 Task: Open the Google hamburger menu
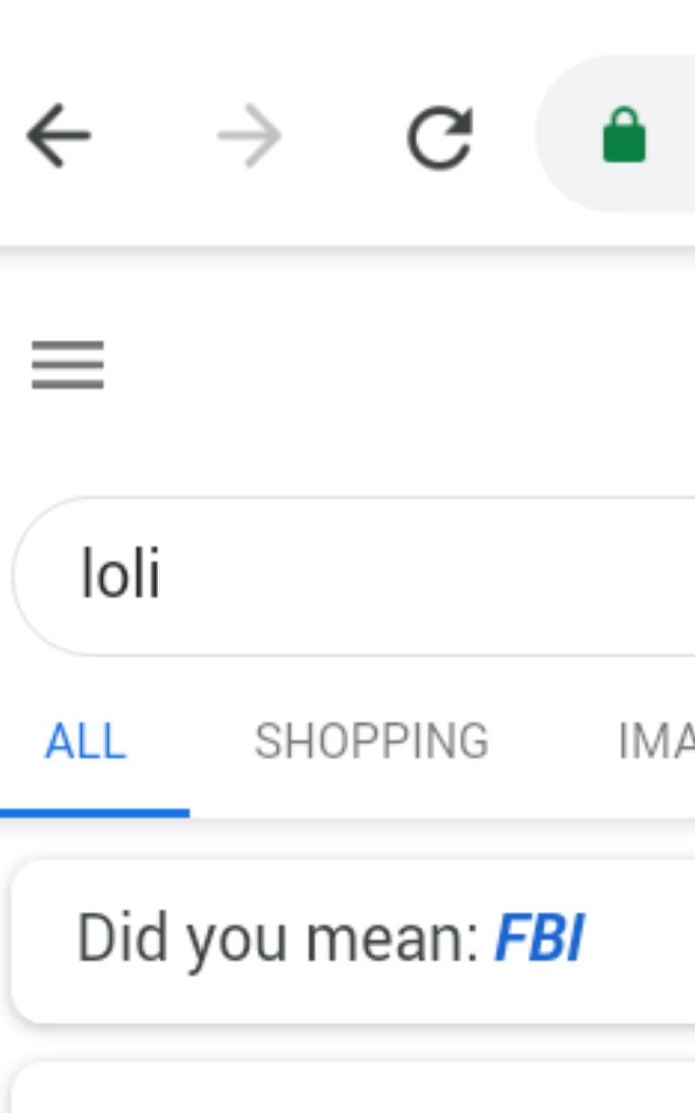click(66, 364)
